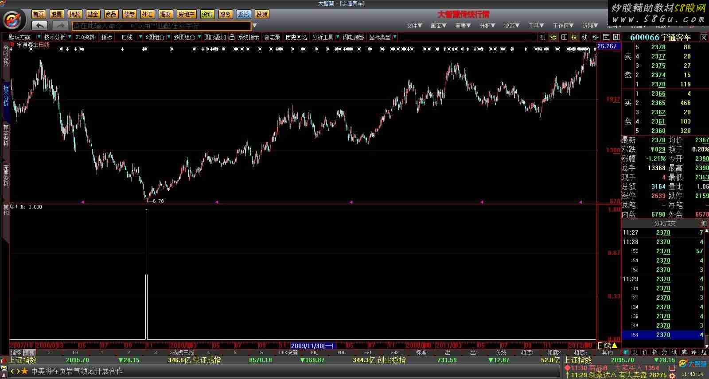
Task: Toggle the 权 rights-adjust icon
Action: coord(574,37)
